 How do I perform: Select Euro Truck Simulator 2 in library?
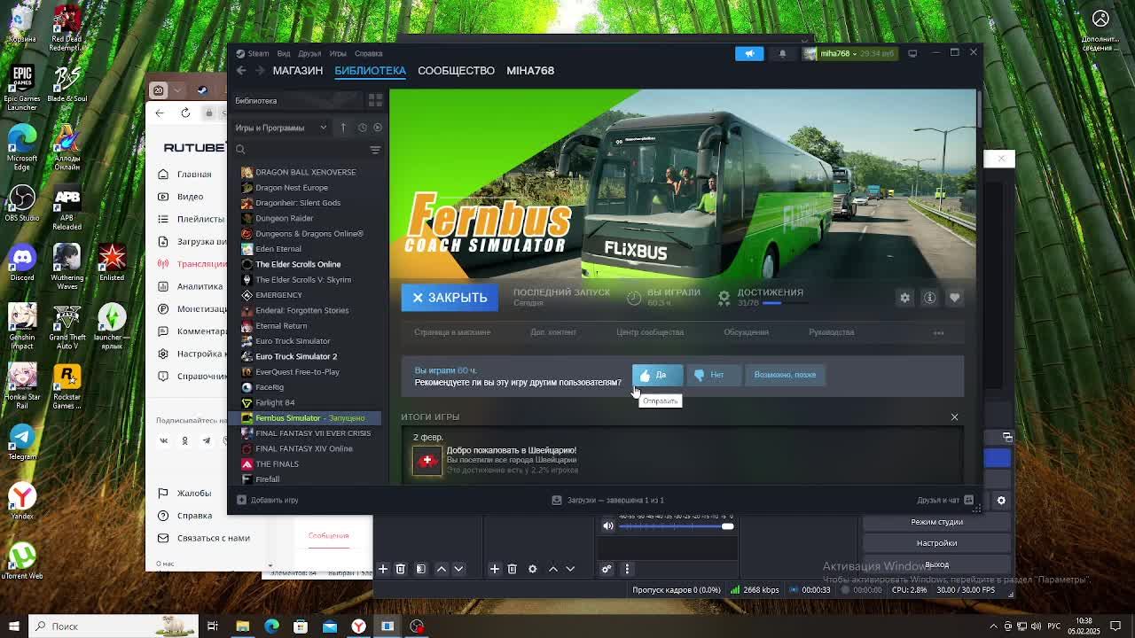tap(296, 356)
